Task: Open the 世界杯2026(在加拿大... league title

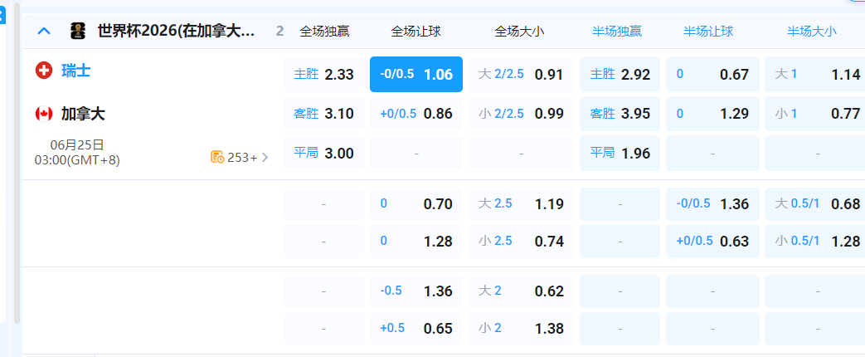Action: 177,31
